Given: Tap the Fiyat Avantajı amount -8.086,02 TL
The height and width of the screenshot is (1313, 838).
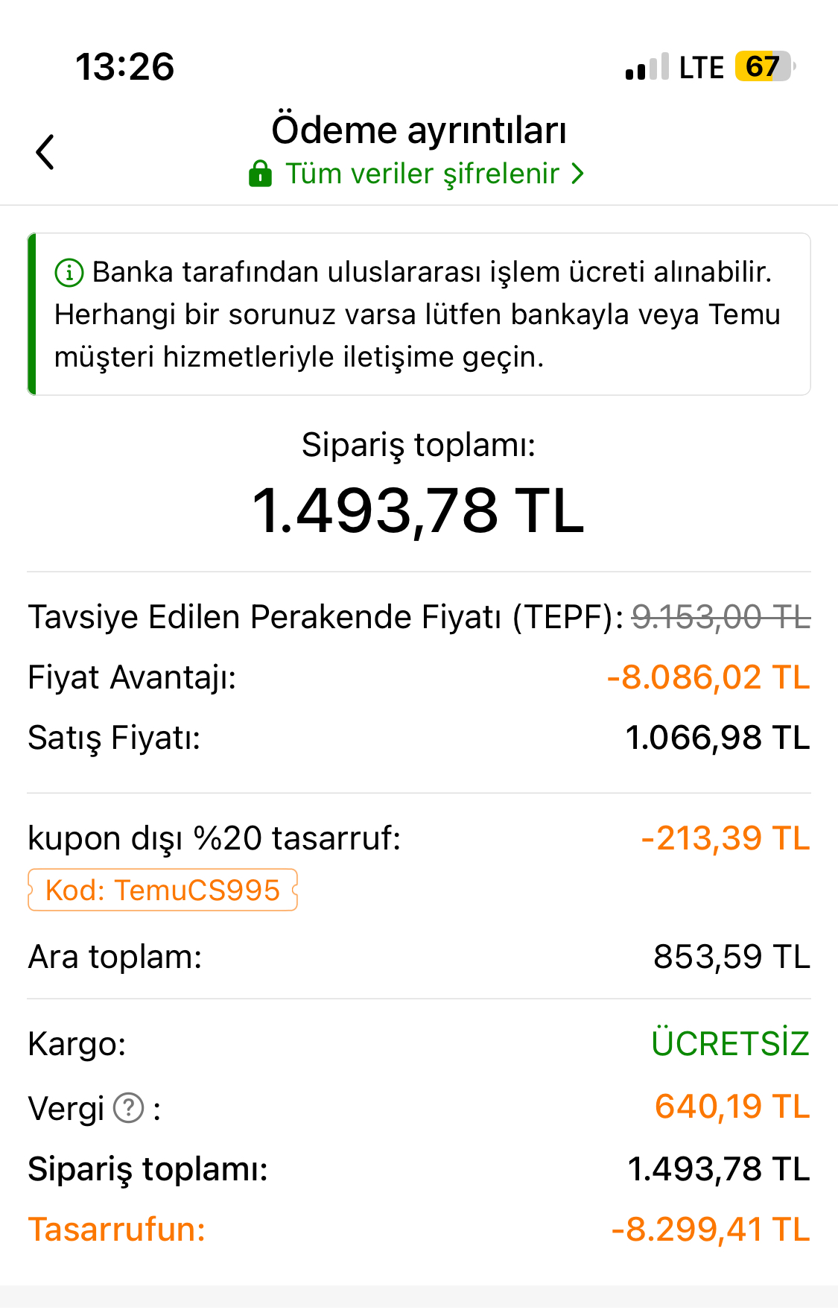Looking at the screenshot, I should pos(708,677).
